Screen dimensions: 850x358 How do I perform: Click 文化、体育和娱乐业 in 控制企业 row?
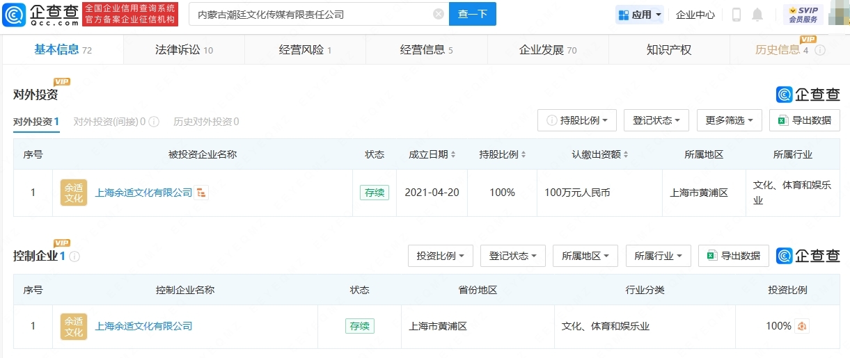606,326
